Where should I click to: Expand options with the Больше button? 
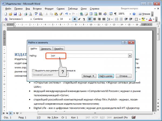point(89,76)
